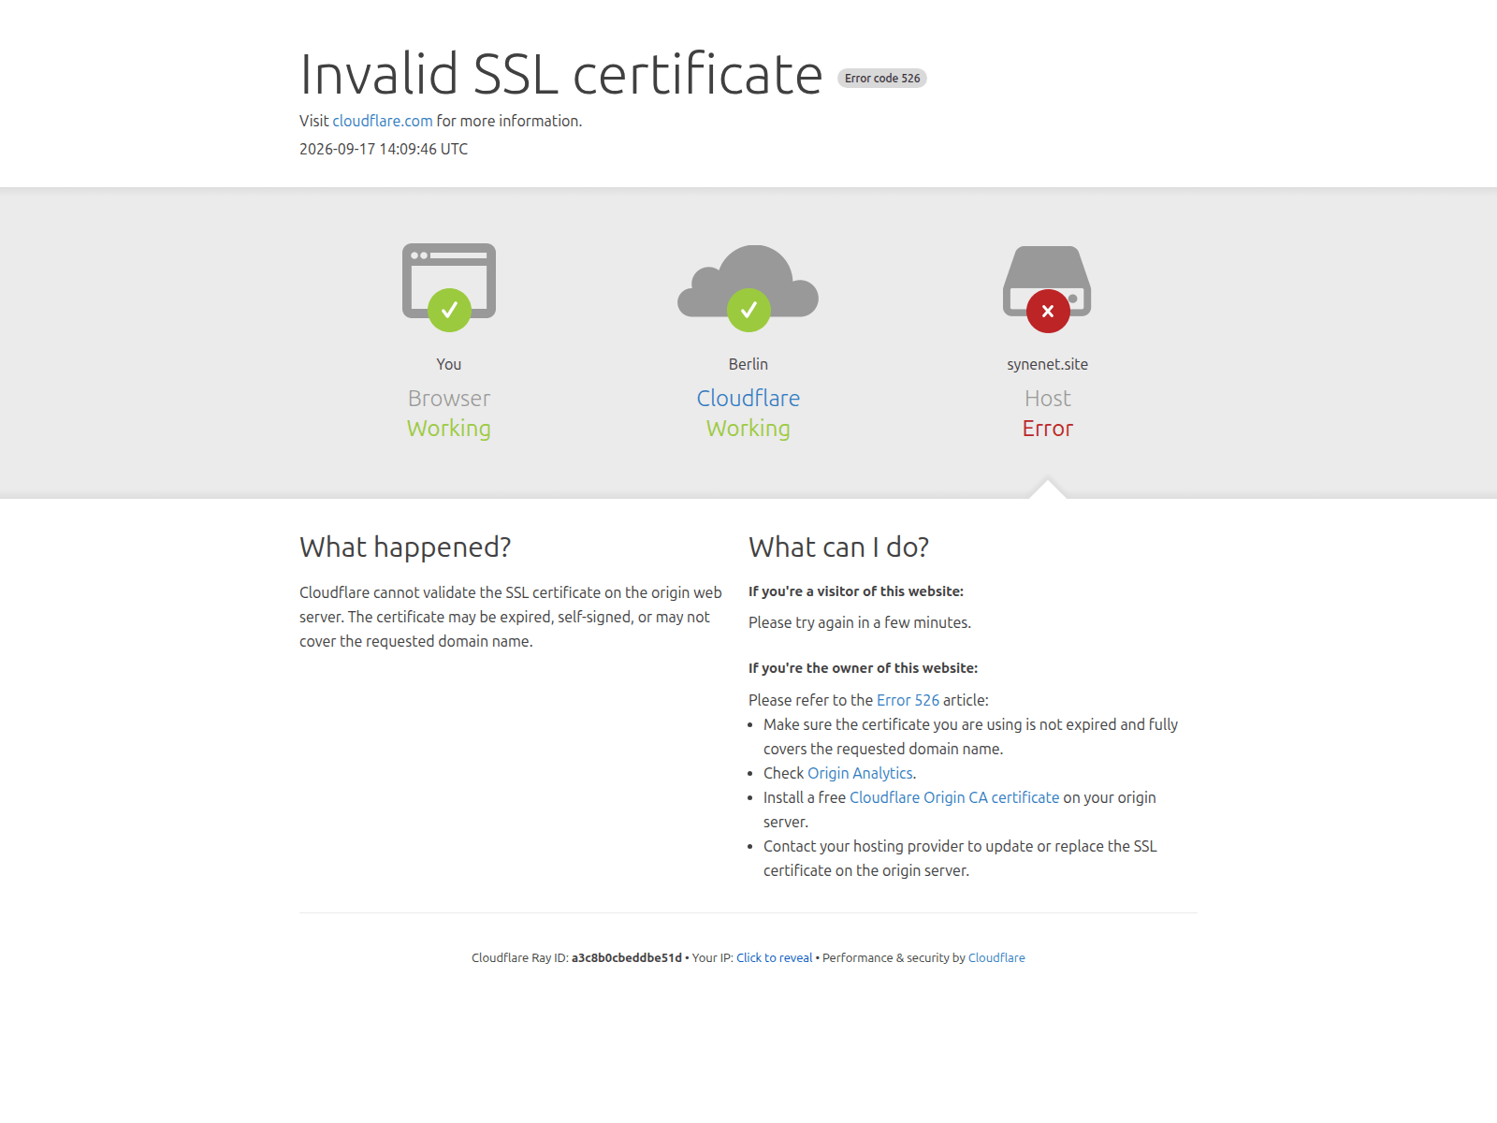Click the browser window icon above You
1497x1123 pixels.
pyautogui.click(x=449, y=287)
